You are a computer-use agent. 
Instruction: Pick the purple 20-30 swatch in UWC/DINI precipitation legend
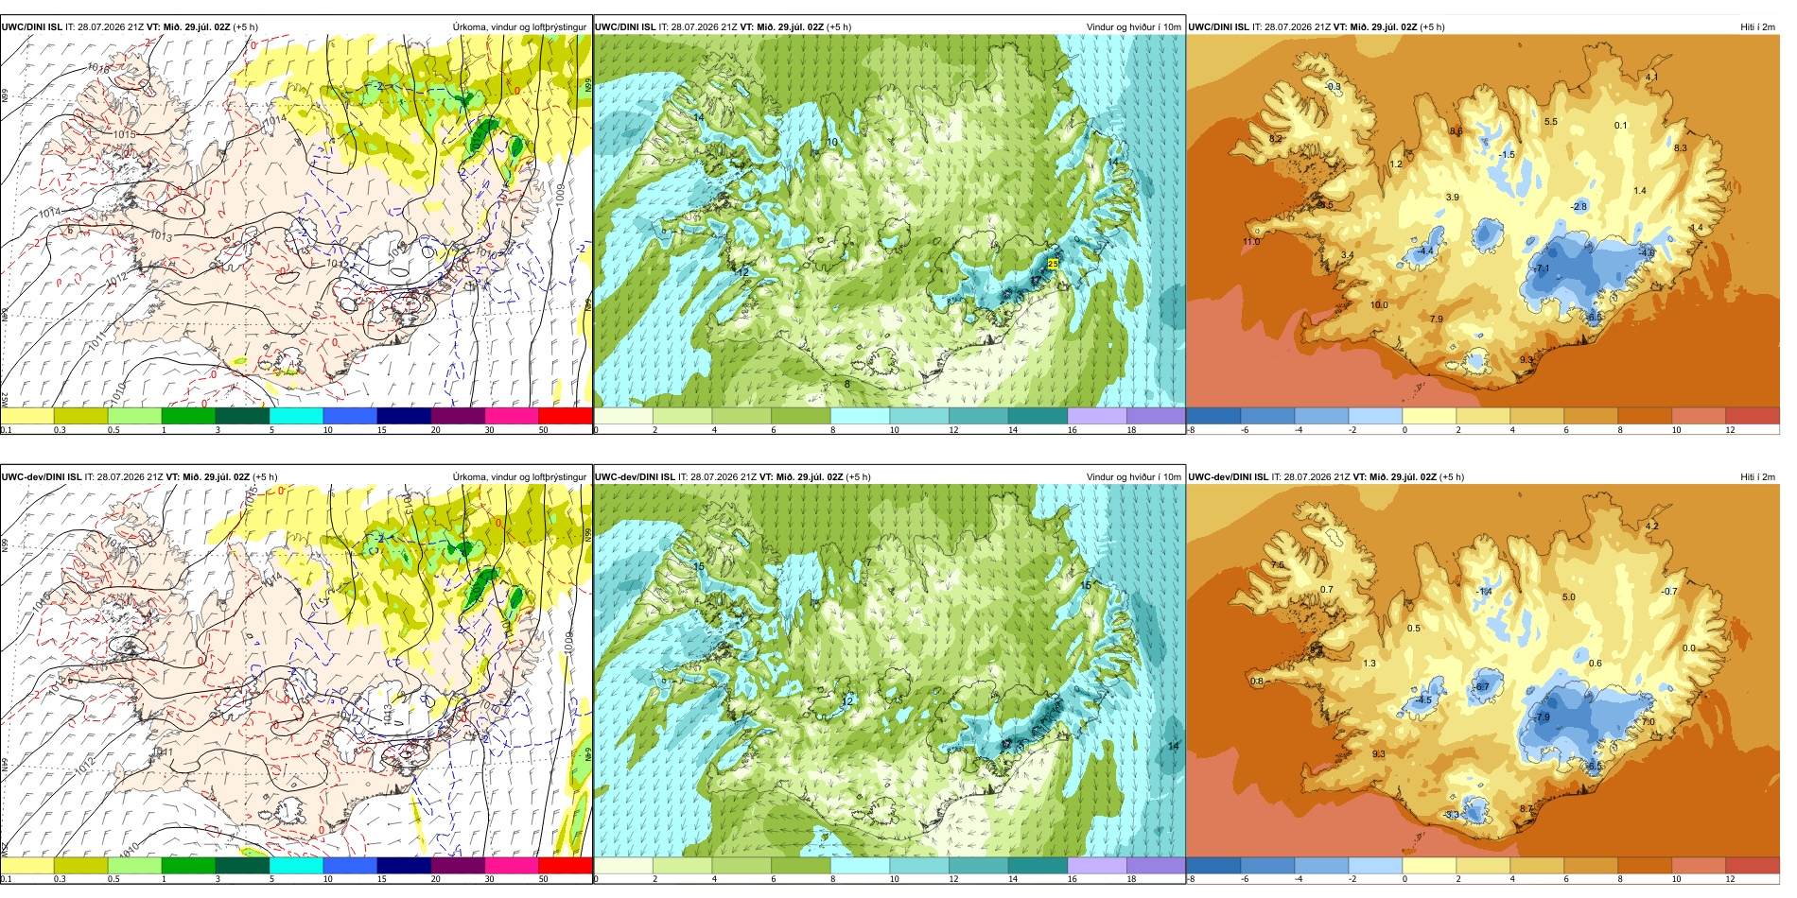458,416
